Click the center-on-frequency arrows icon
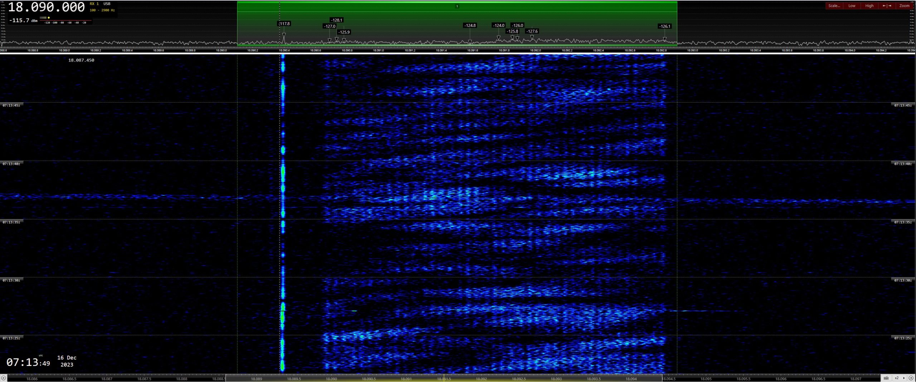 click(887, 6)
